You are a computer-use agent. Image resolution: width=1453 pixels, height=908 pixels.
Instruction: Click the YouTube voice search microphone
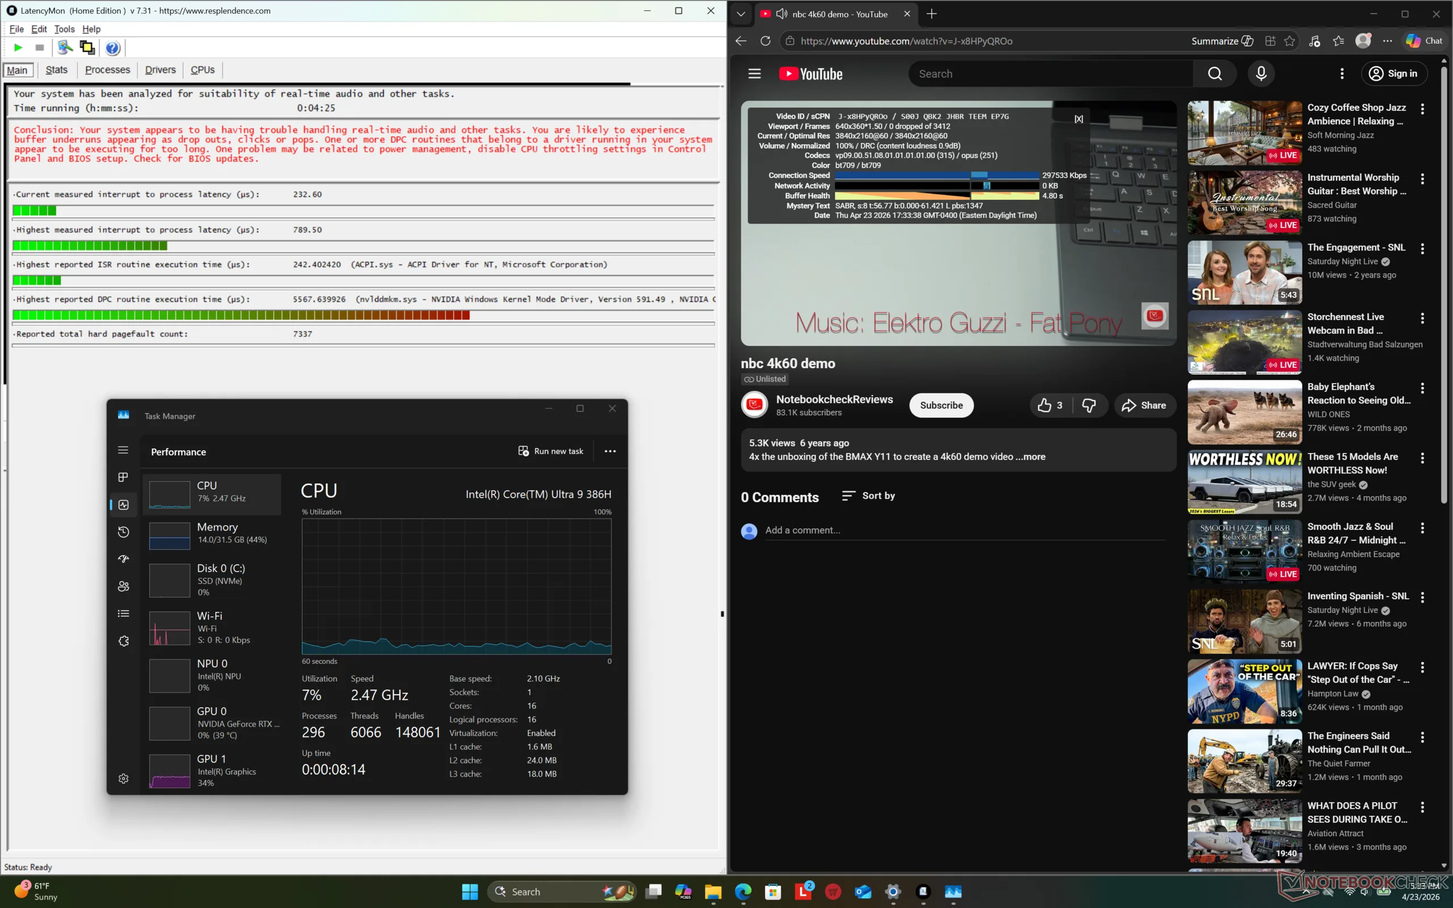point(1261,73)
